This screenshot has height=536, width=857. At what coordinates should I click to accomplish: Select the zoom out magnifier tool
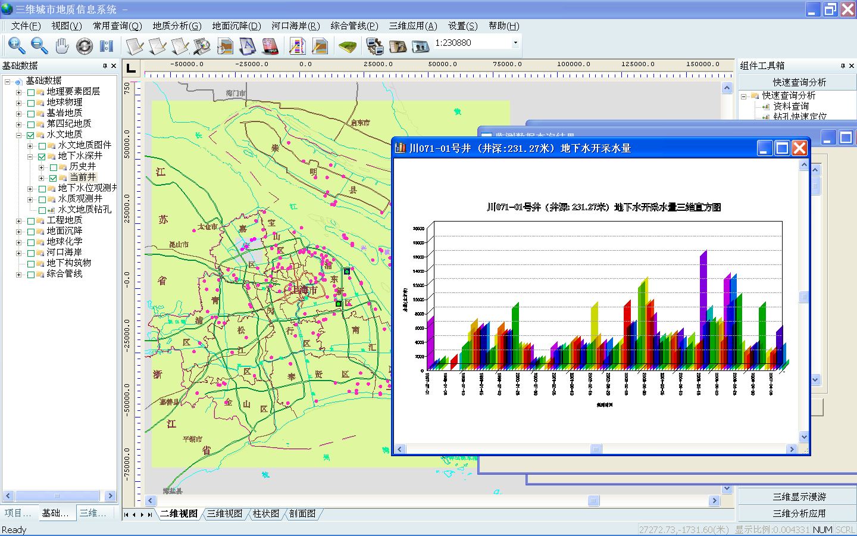tap(39, 45)
